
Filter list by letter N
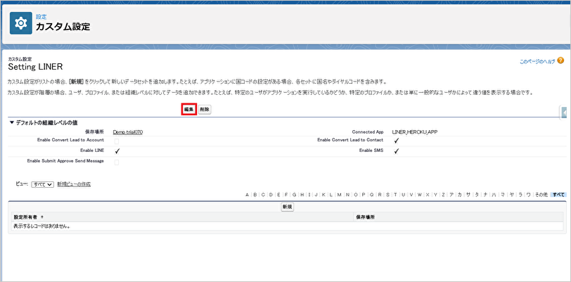coord(347,195)
